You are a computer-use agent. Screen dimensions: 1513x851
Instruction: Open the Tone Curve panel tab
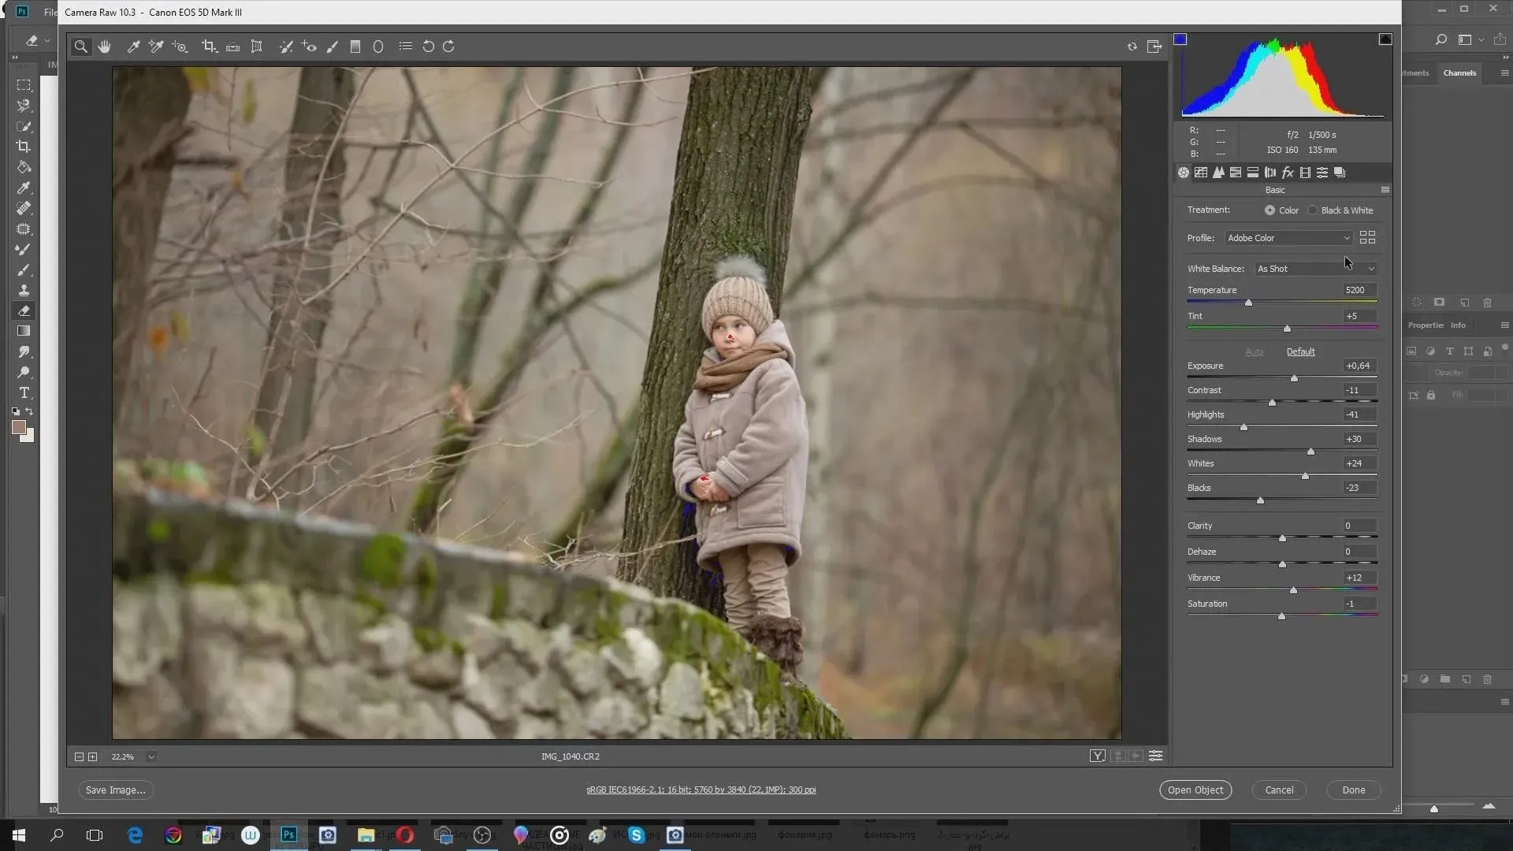click(1201, 173)
